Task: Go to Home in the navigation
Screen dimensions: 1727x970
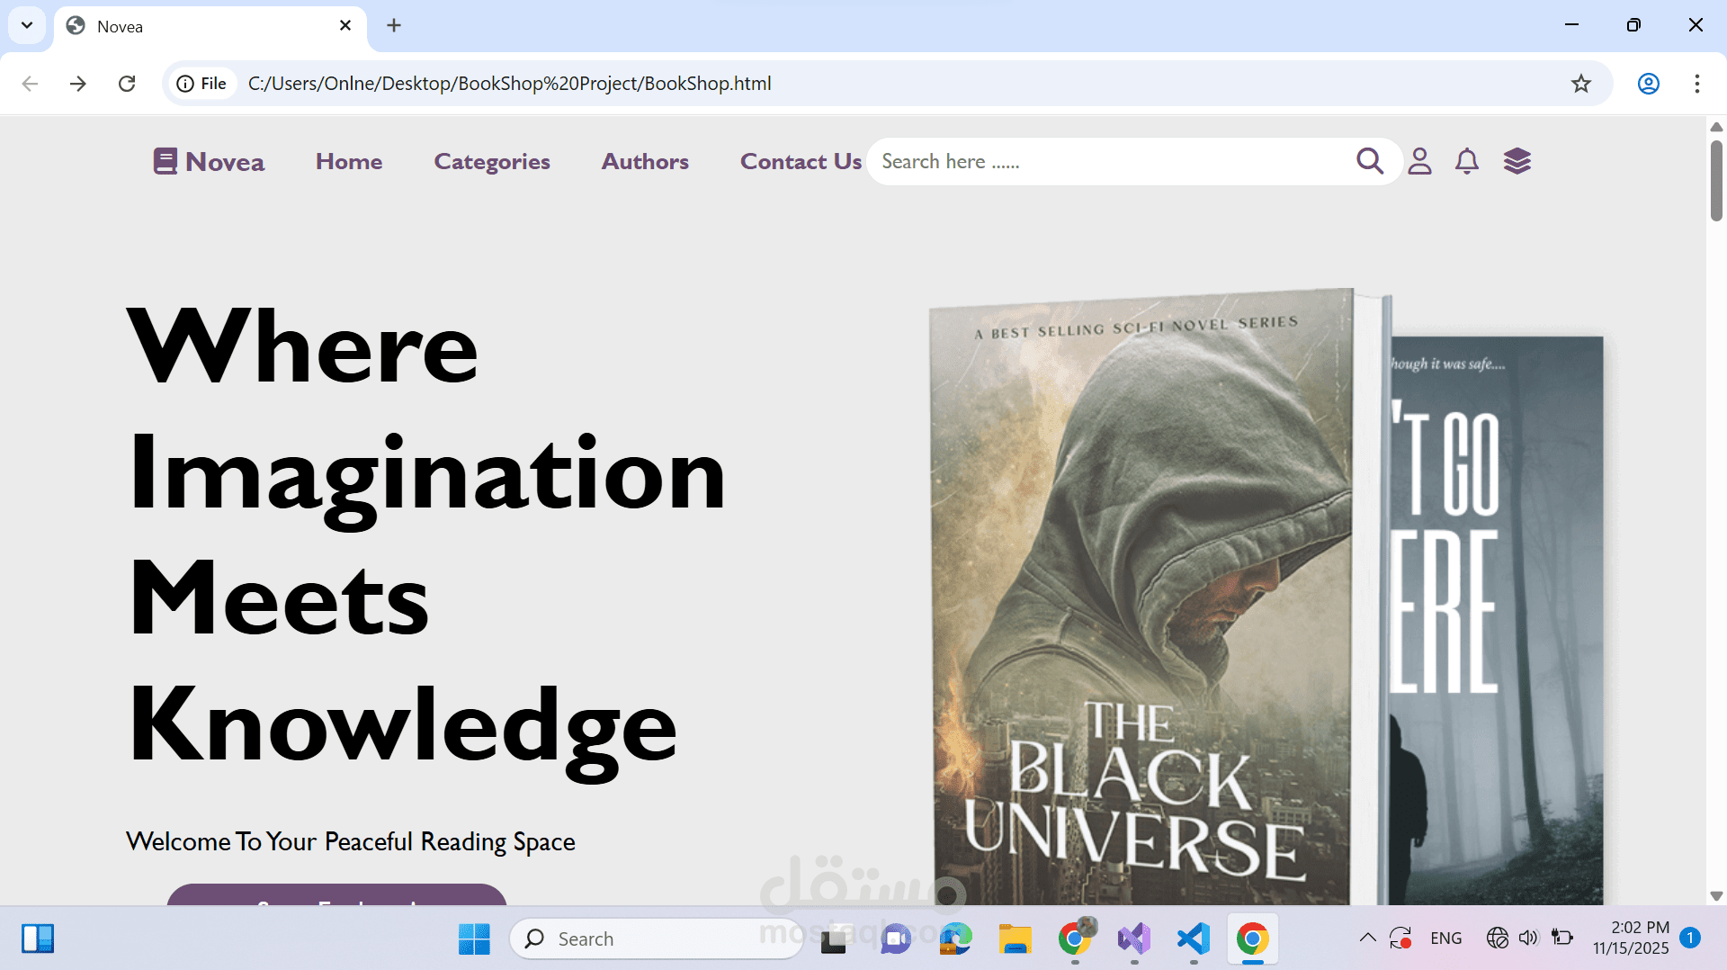Action: tap(349, 161)
